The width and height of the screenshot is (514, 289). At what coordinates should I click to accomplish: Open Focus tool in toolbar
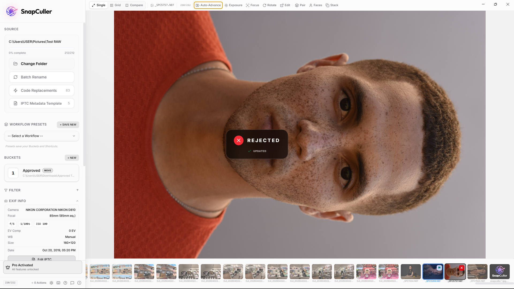coord(252,5)
